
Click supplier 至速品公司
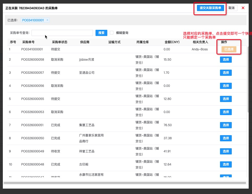pos(87,72)
